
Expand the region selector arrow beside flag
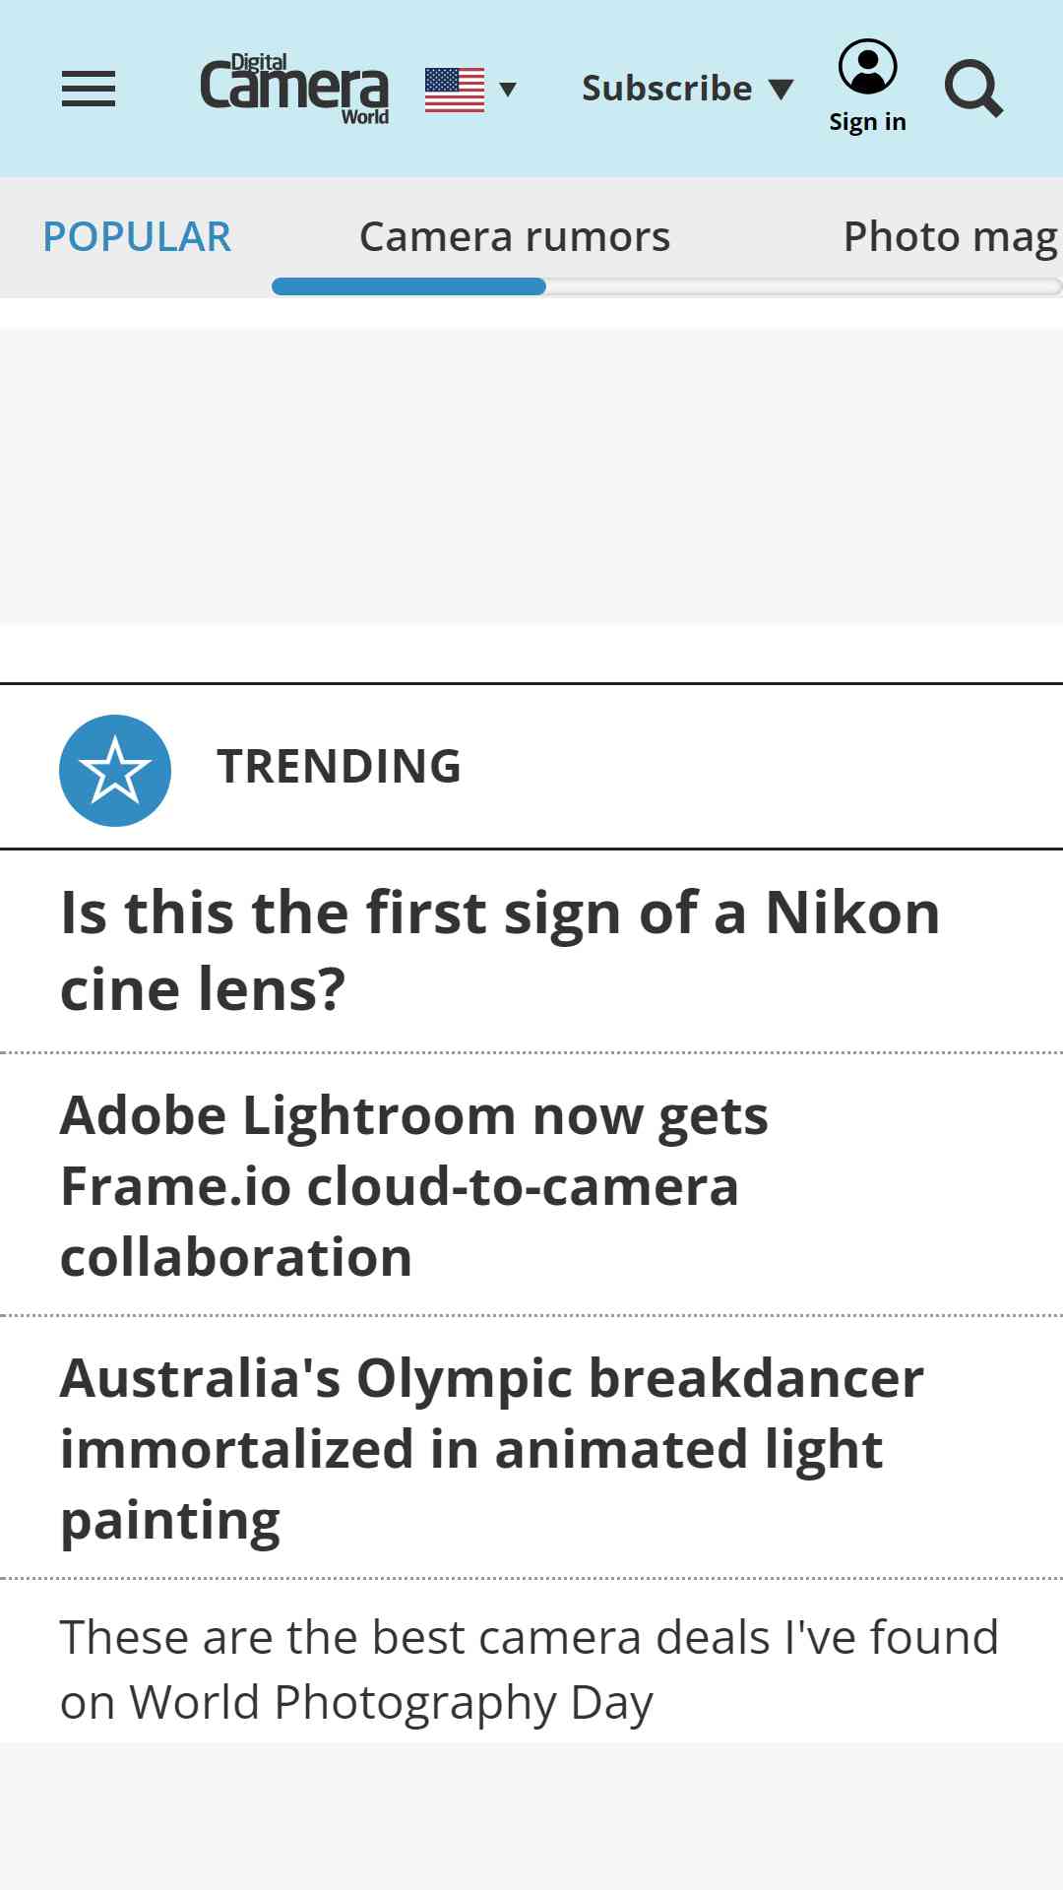[508, 90]
